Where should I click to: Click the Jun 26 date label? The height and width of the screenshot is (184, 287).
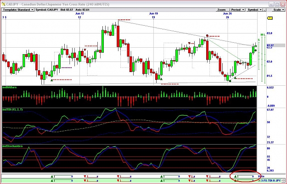(227, 13)
